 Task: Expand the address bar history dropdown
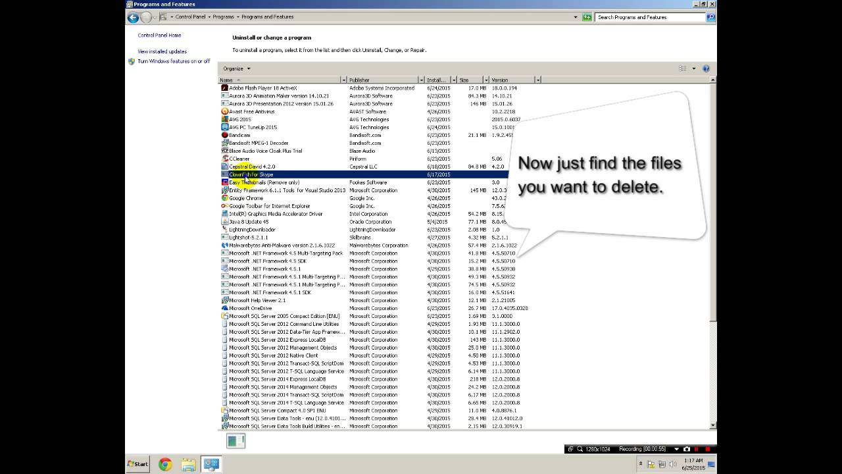(576, 17)
